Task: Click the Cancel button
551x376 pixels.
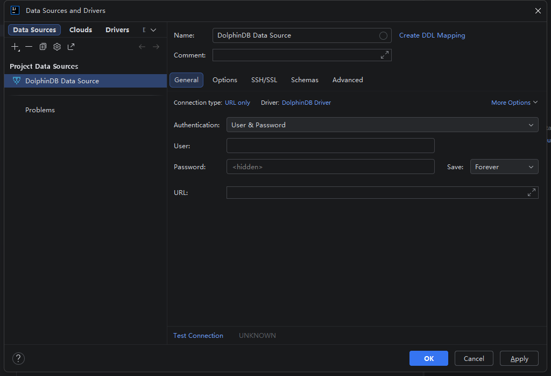Action: [474, 358]
